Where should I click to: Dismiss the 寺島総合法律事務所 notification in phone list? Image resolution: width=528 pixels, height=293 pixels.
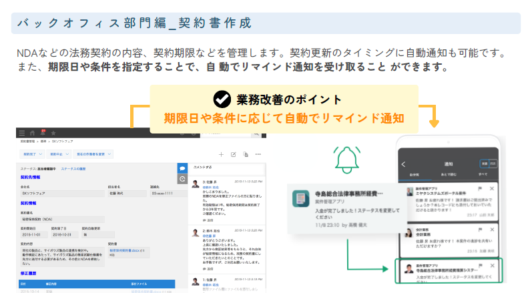493,266
